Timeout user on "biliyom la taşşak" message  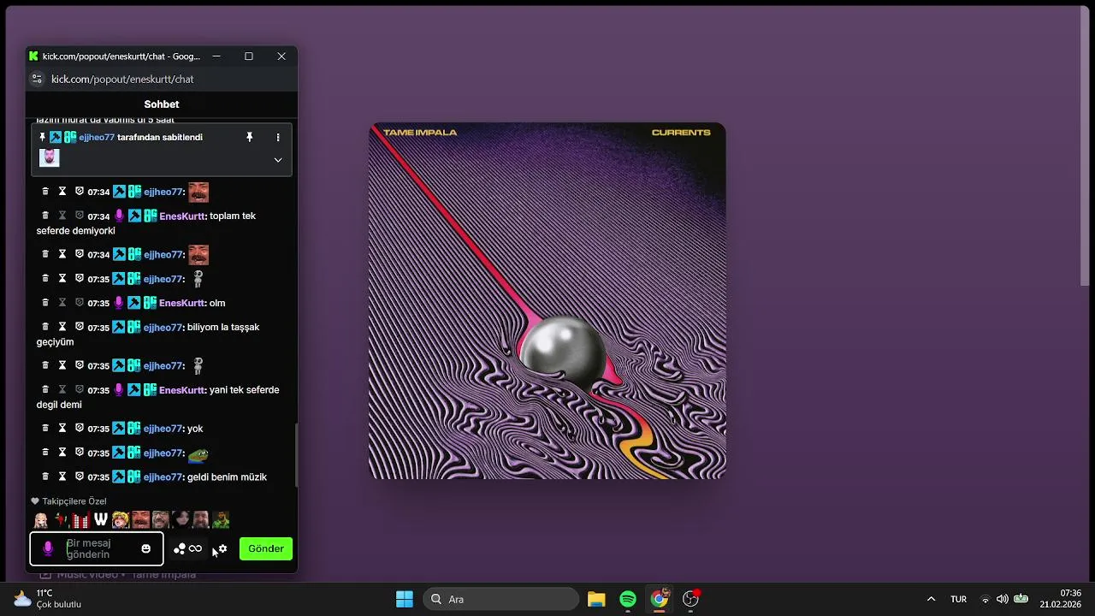(62, 327)
